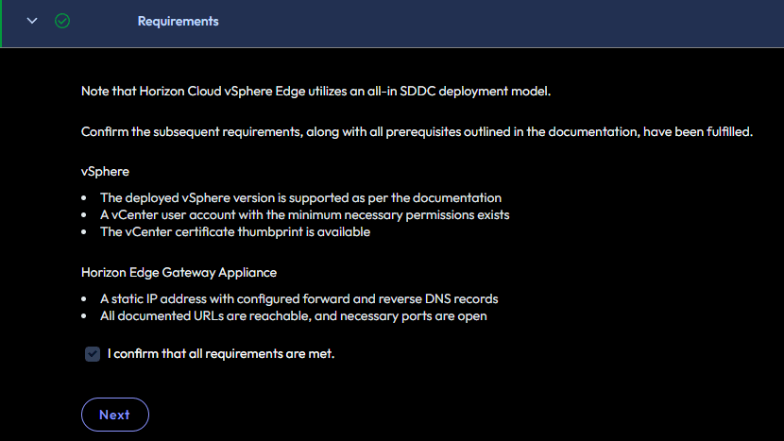Screen dimensions: 784x441
Task: Collapse the Requirements section chevron
Action: click(x=32, y=21)
